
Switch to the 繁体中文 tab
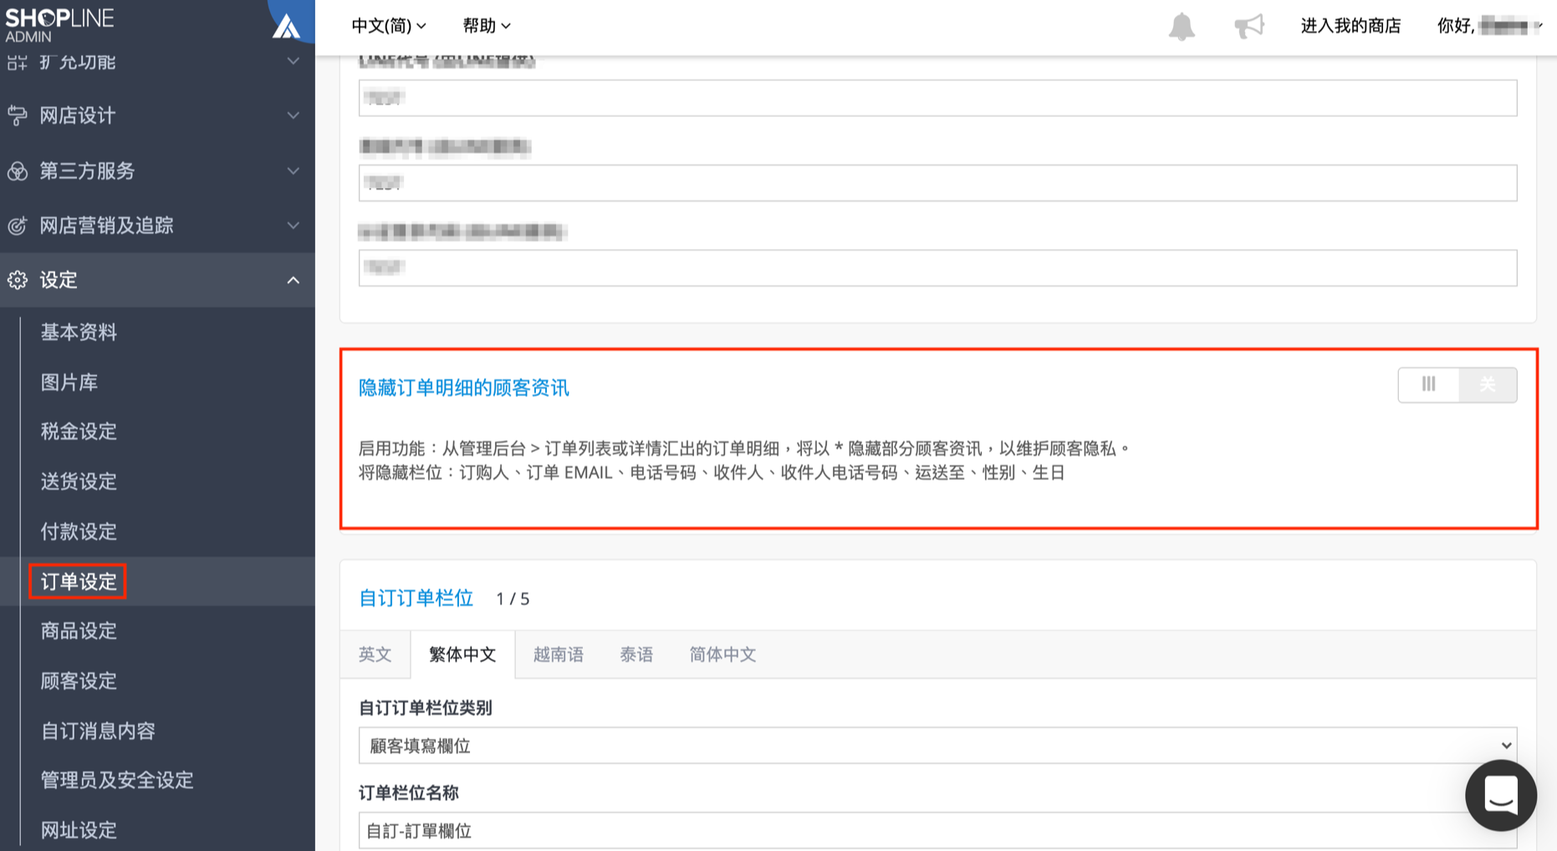pyautogui.click(x=462, y=655)
